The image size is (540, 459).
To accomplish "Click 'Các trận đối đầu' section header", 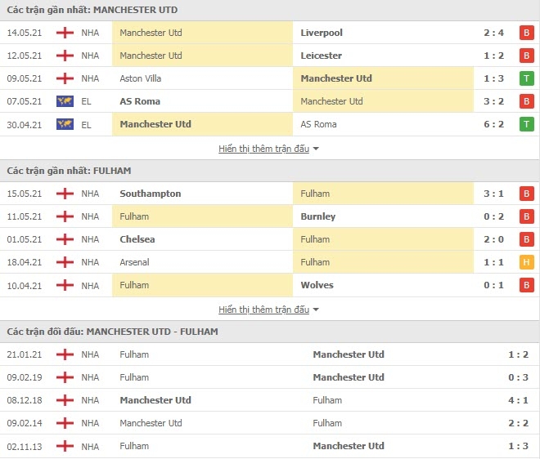I will pyautogui.click(x=112, y=332).
